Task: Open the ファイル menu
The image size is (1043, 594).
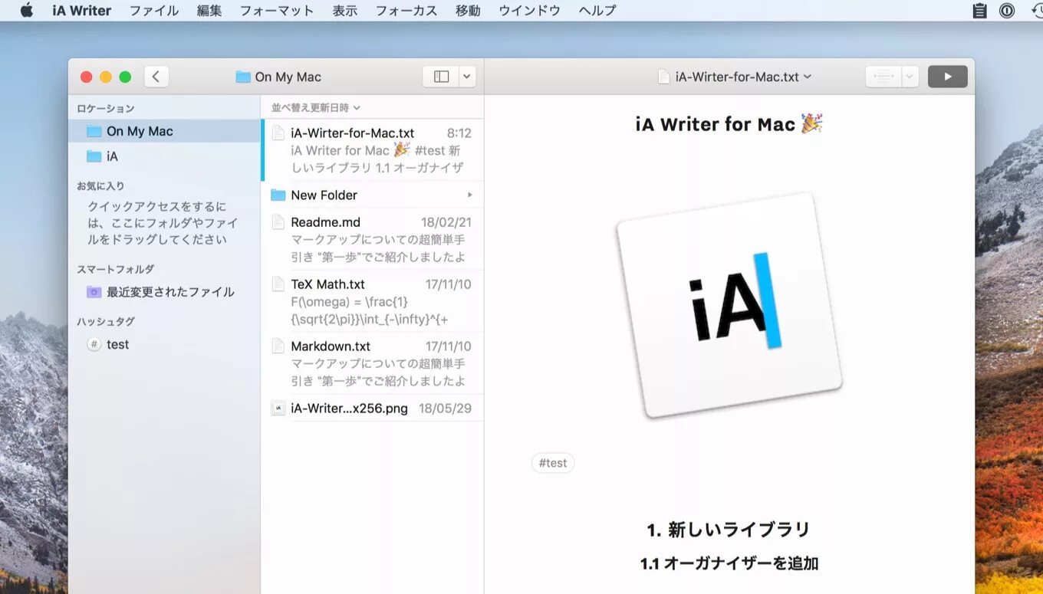Action: coord(153,11)
